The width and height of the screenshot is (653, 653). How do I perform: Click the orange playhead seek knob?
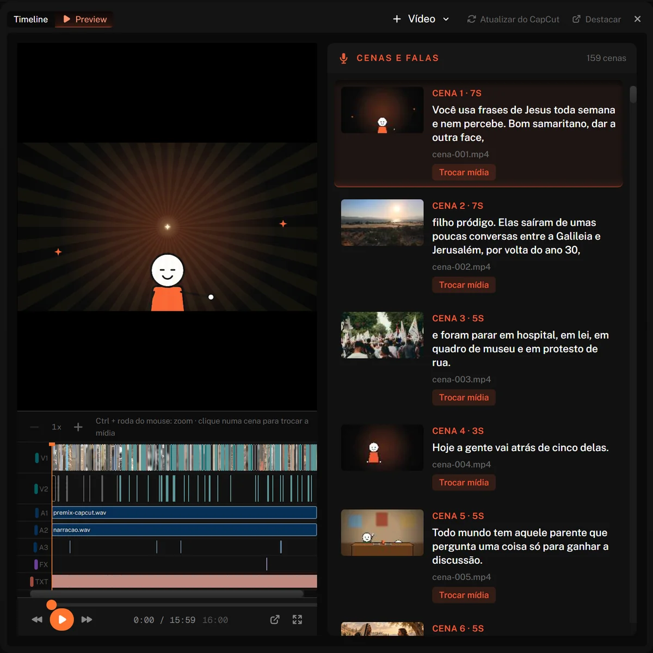(51, 605)
